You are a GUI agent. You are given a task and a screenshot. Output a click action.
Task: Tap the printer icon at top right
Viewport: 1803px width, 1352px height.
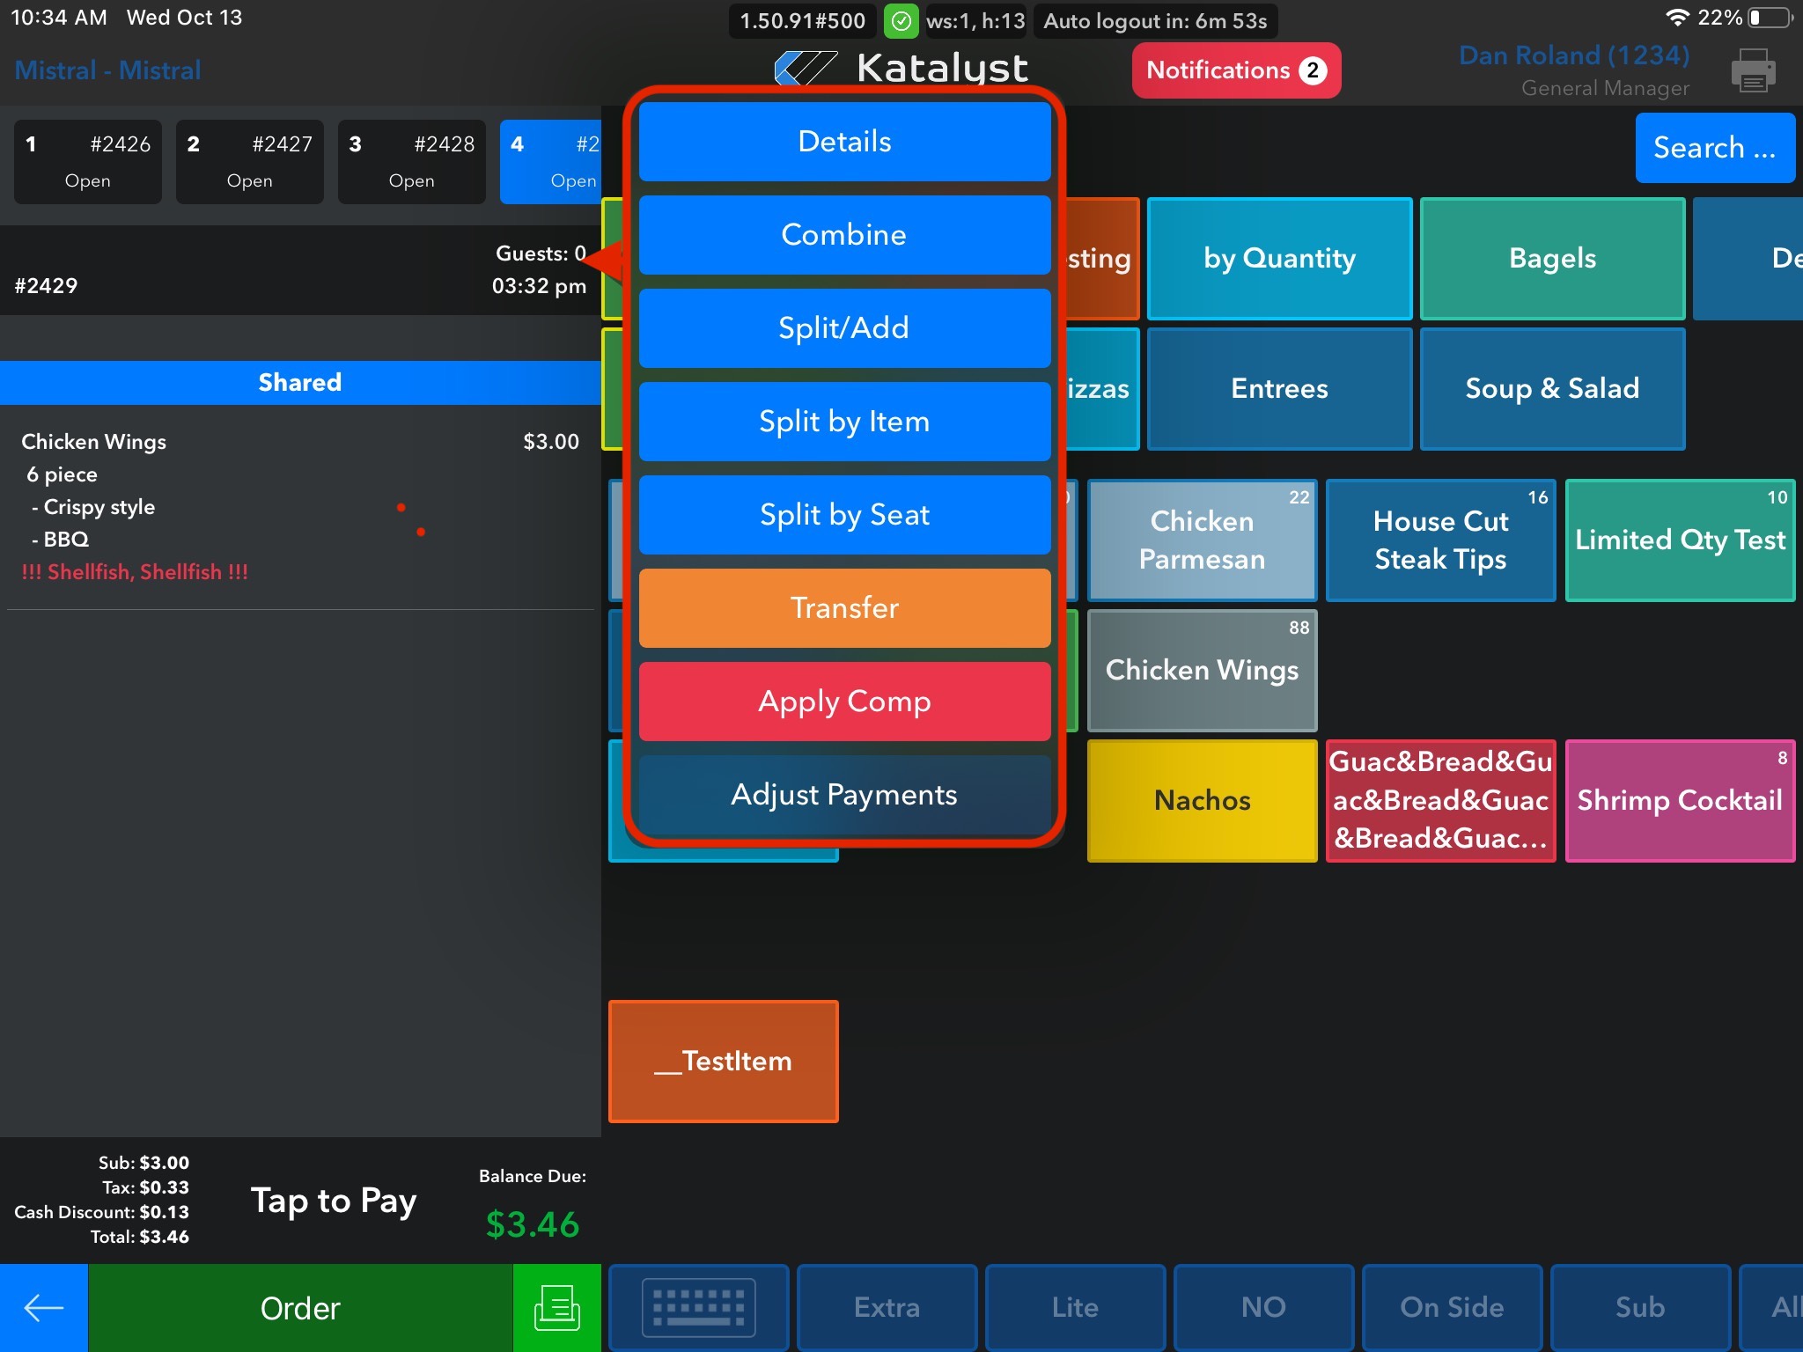coord(1752,70)
